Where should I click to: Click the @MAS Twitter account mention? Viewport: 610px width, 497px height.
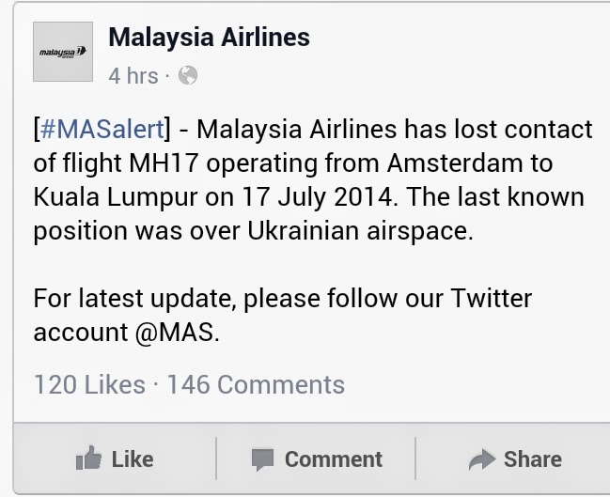(x=178, y=333)
